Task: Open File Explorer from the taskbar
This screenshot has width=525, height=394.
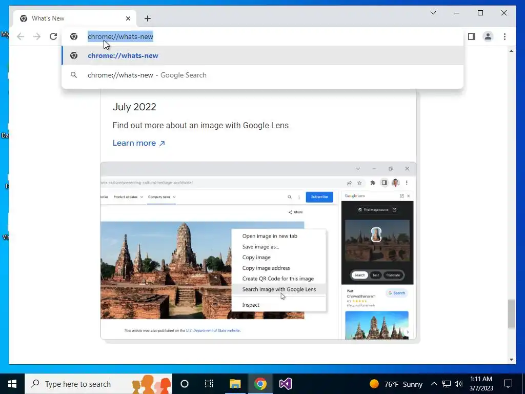Action: click(x=235, y=384)
